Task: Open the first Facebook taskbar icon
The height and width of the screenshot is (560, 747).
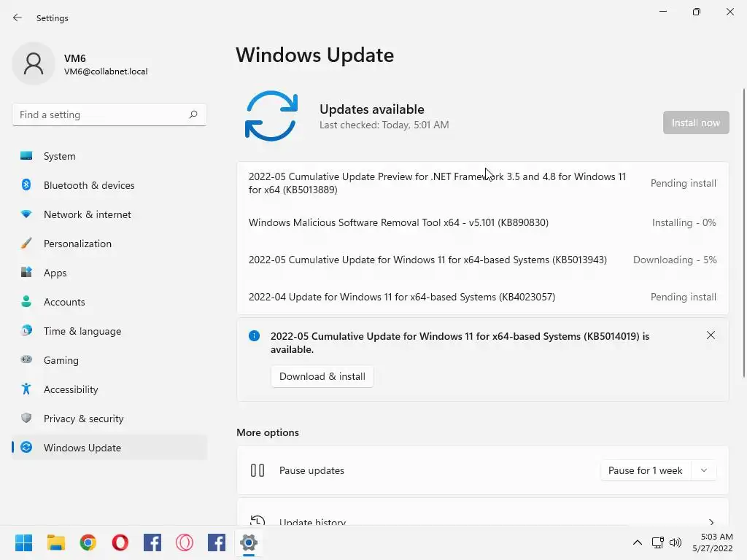Action: click(152, 542)
